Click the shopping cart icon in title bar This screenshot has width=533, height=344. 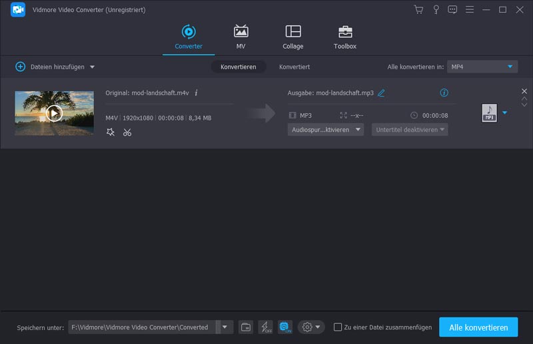tap(418, 9)
